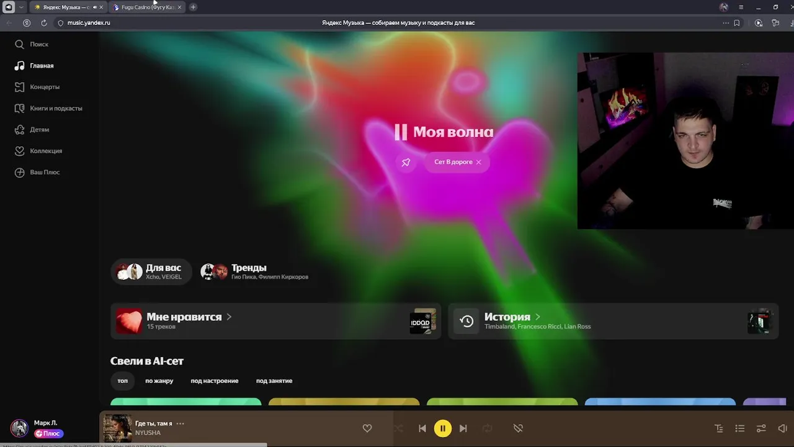Open a new browser tab
The width and height of the screenshot is (794, 447).
193,7
